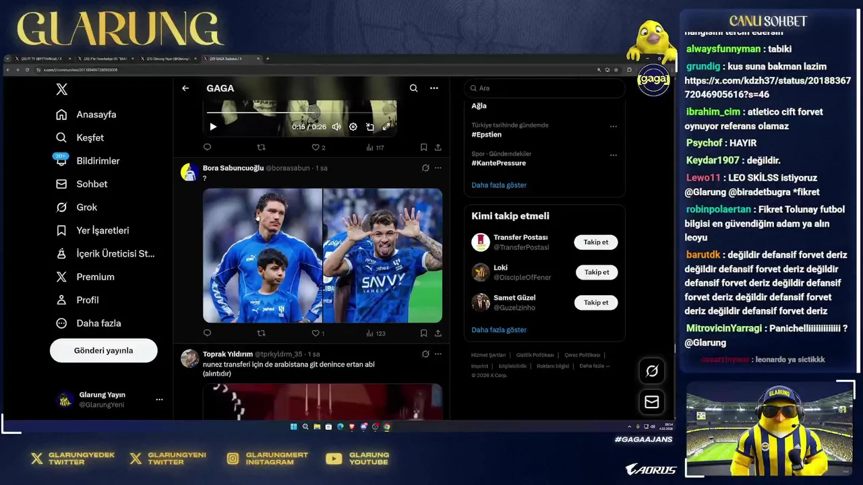Open the floating Grok button

click(x=652, y=370)
